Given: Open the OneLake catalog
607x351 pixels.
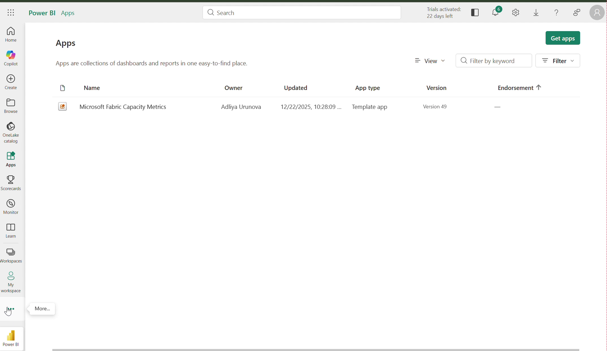Looking at the screenshot, I should tap(11, 132).
